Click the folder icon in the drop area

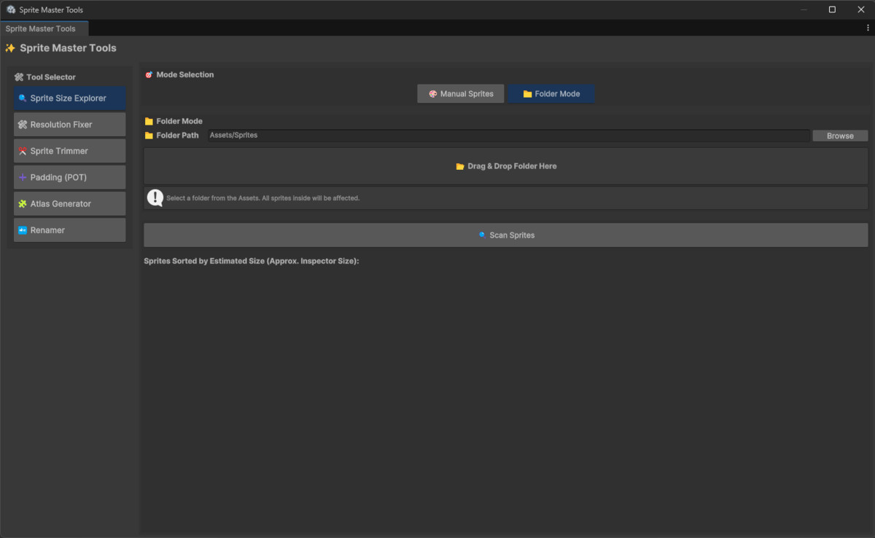pos(460,166)
